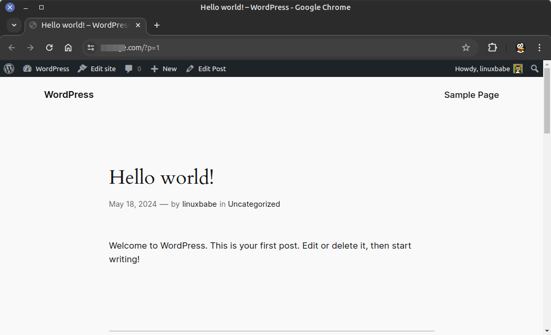
Task: Select Edit site in the admin bar
Action: click(x=97, y=69)
